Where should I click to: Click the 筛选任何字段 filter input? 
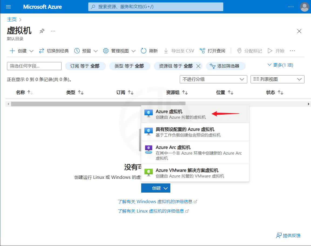tap(34, 66)
